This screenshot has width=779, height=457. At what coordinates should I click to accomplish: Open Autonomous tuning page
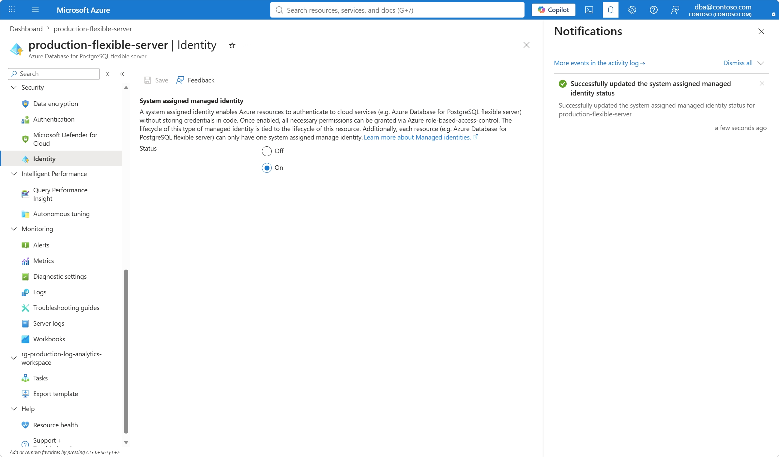click(x=61, y=214)
